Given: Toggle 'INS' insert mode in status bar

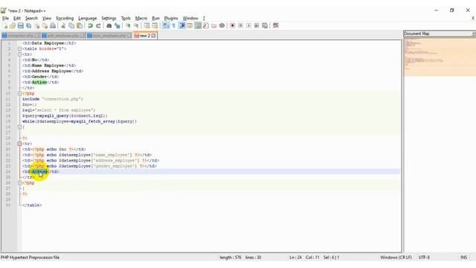Looking at the screenshot, I should click(463, 258).
